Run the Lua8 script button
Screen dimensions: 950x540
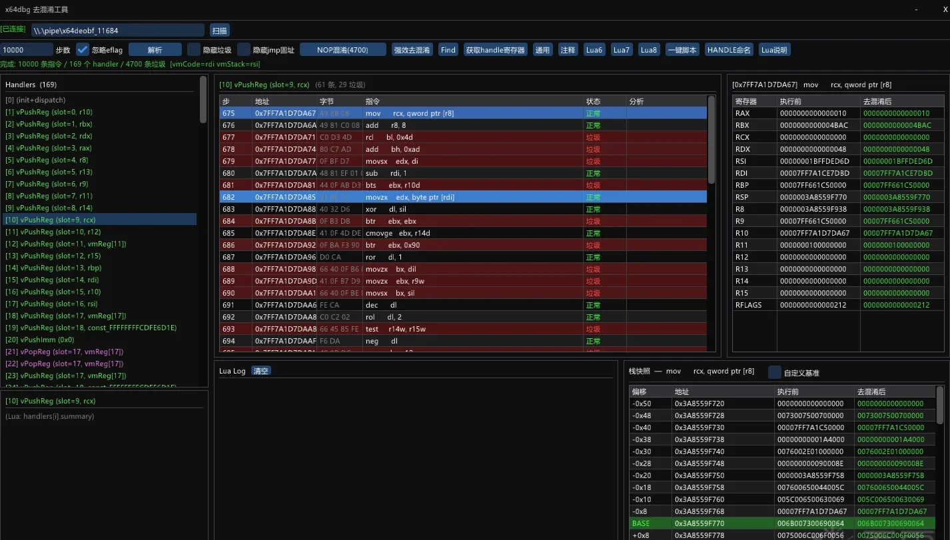click(x=649, y=50)
